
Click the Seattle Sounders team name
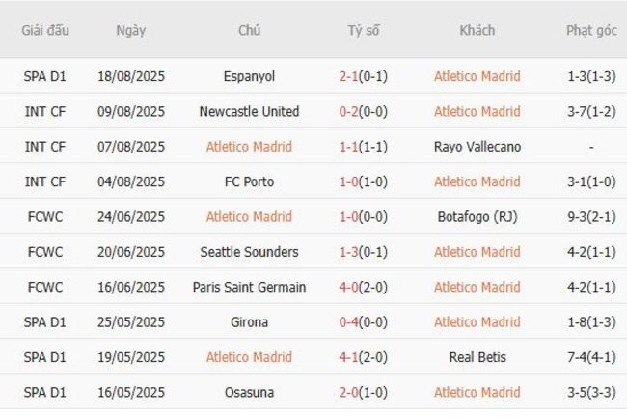(249, 252)
